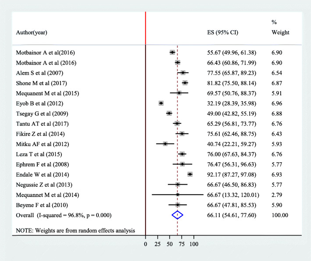
Task: Click the blue overall-effect diamond marker
Action: (x=177, y=215)
